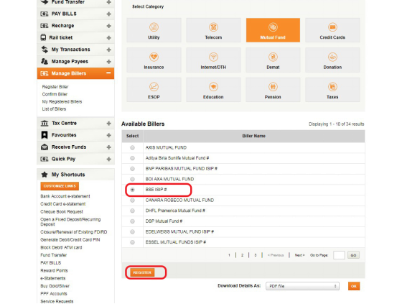Screen dimensions: 397x304
Task: Open the ESOP category tile
Action: [154, 90]
